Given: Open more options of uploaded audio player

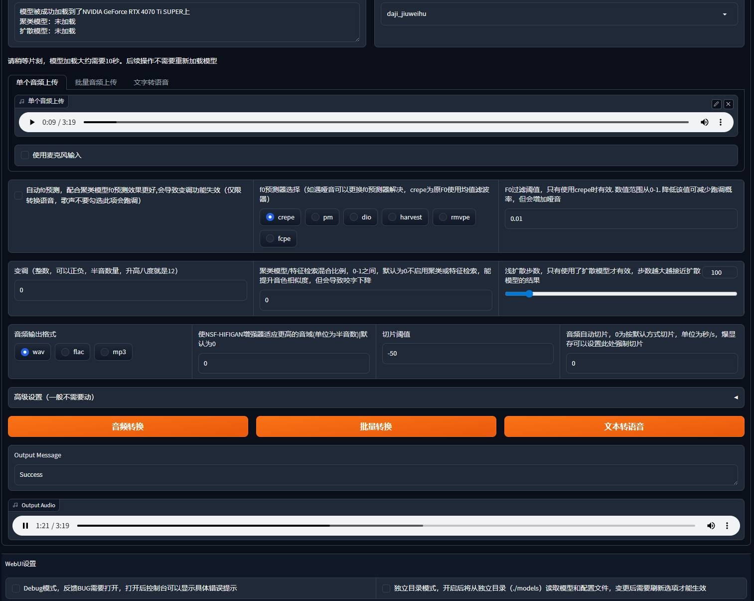Looking at the screenshot, I should pos(721,122).
